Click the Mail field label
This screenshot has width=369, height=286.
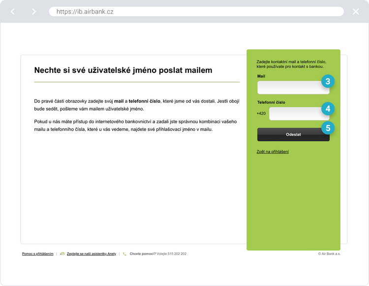261,76
